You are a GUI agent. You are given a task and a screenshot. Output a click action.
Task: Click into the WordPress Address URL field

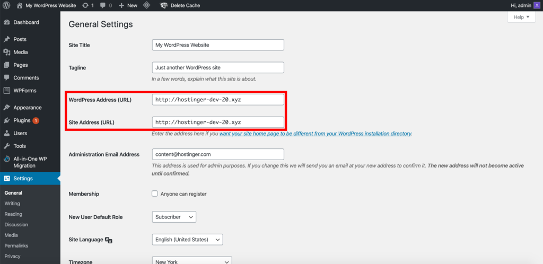click(x=218, y=100)
